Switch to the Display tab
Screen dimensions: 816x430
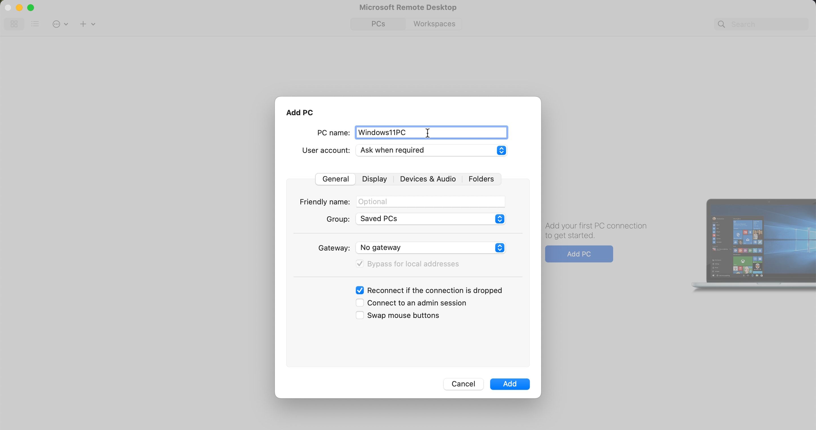(374, 179)
